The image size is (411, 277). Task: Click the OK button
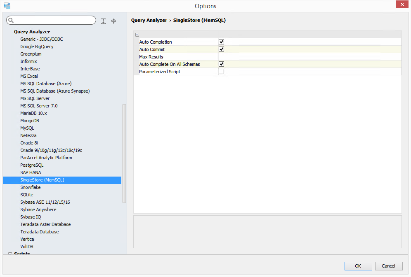[358, 266]
